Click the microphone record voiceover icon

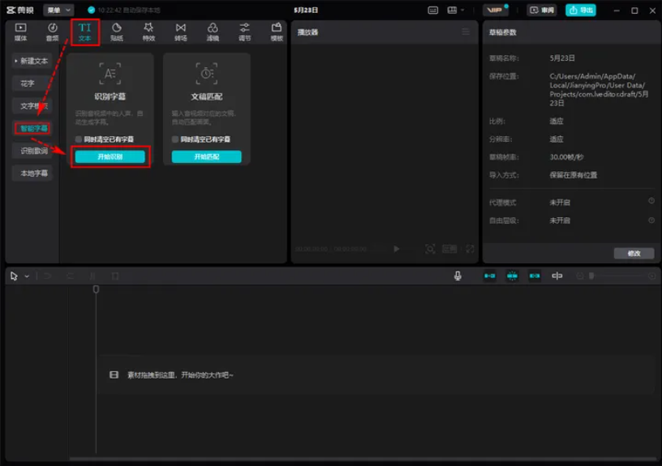(458, 276)
